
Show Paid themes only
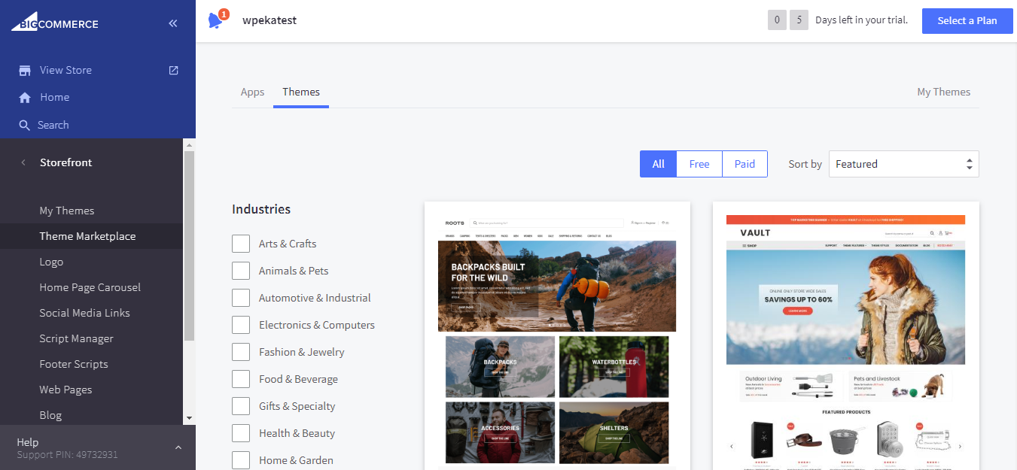(744, 163)
